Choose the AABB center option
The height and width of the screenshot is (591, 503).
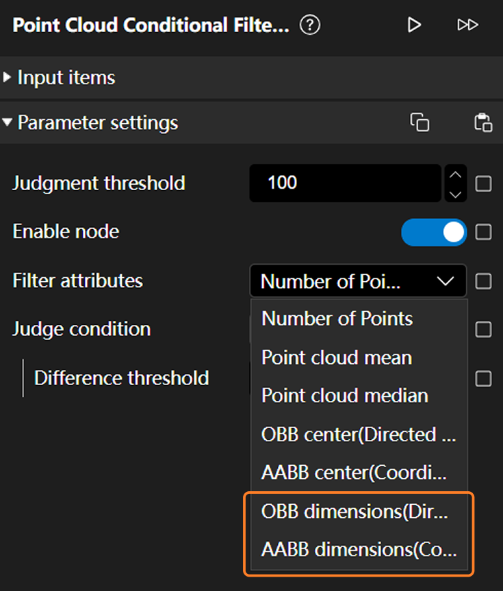tap(354, 473)
